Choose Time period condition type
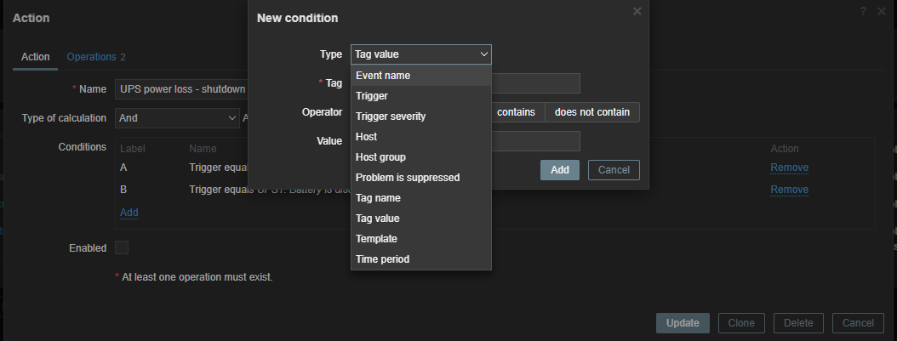 pos(382,259)
